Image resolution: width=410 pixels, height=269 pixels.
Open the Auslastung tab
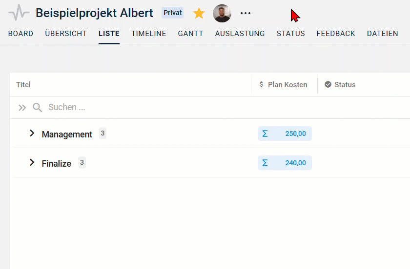pyautogui.click(x=240, y=34)
